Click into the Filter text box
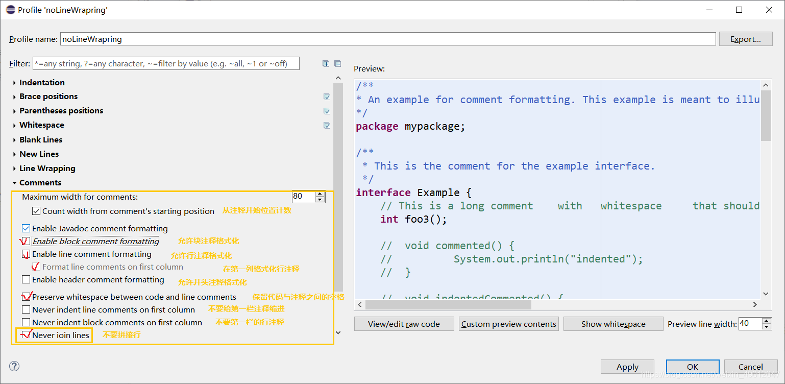 pos(166,64)
